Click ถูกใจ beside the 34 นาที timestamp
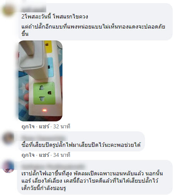Screen dimensions: 187x195 [x=28, y=155]
